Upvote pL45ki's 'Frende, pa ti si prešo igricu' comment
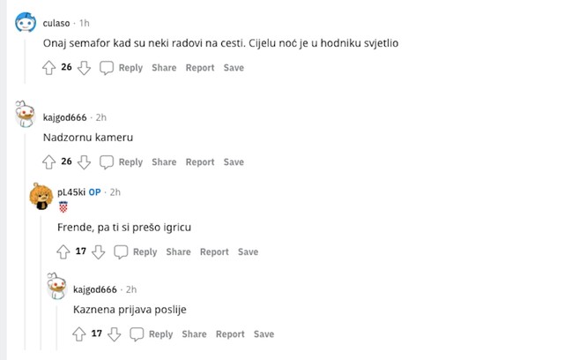Screen dimensions: 564x360 [63, 252]
